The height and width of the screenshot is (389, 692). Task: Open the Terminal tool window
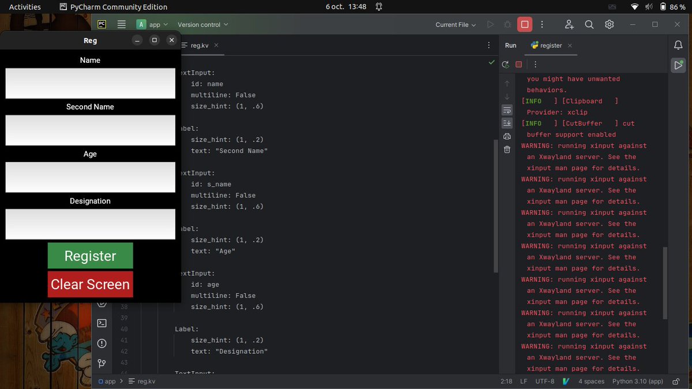click(102, 323)
